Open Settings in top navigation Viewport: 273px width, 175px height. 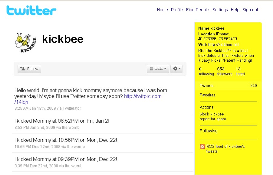coord(220,10)
